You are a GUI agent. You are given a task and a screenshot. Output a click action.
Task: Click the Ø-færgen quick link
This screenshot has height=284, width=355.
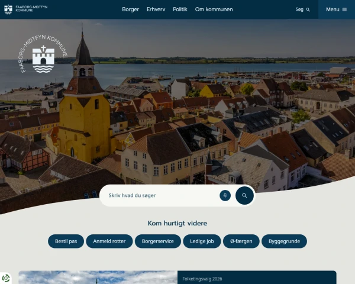241,241
